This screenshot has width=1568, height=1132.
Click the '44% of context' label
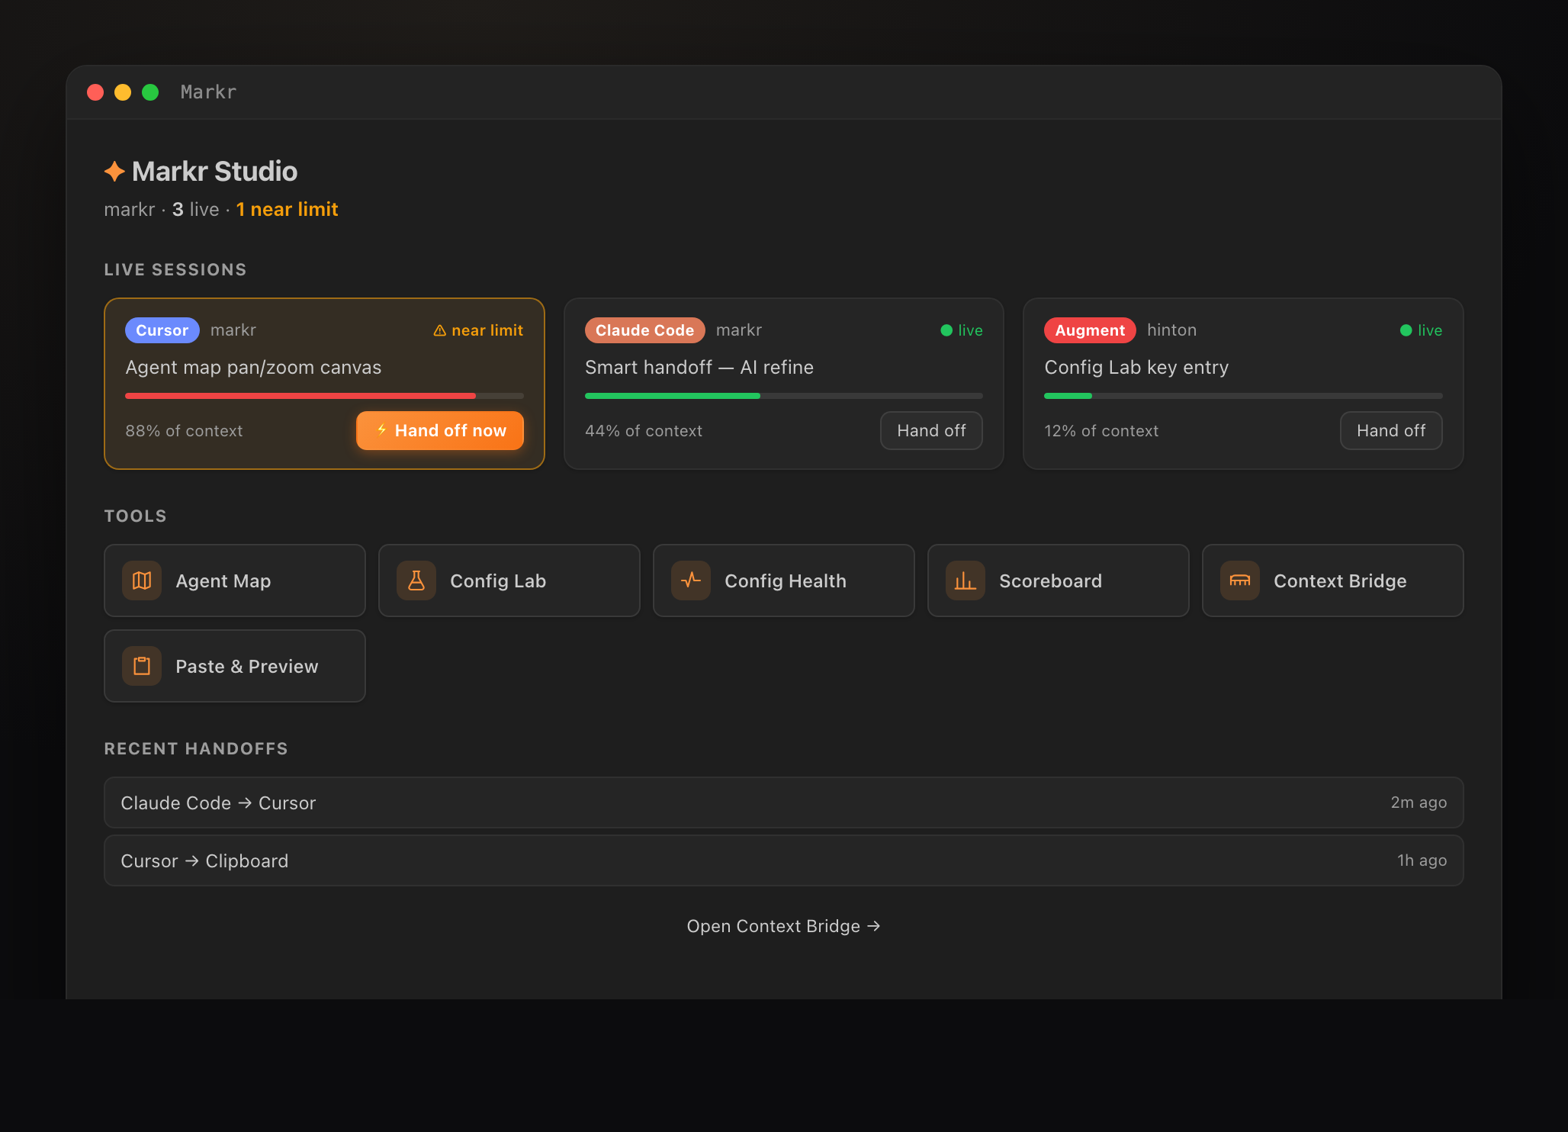pos(644,431)
